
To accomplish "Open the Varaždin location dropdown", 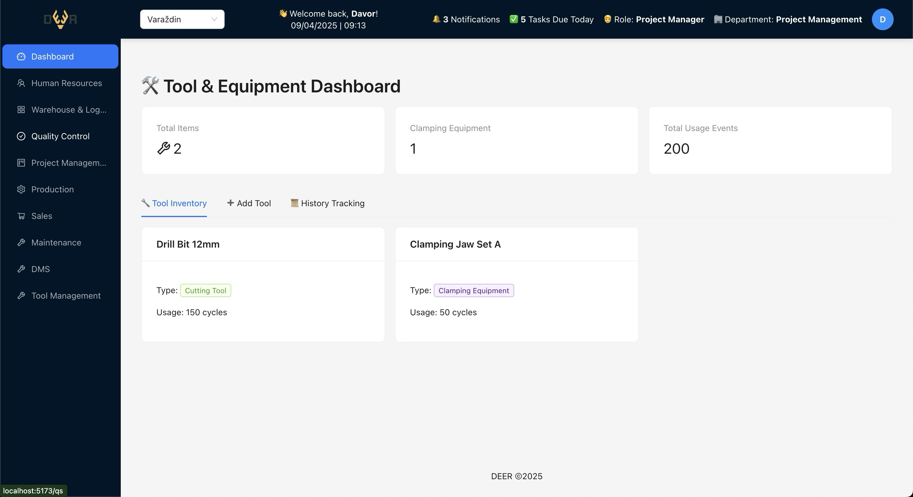I will [182, 19].
